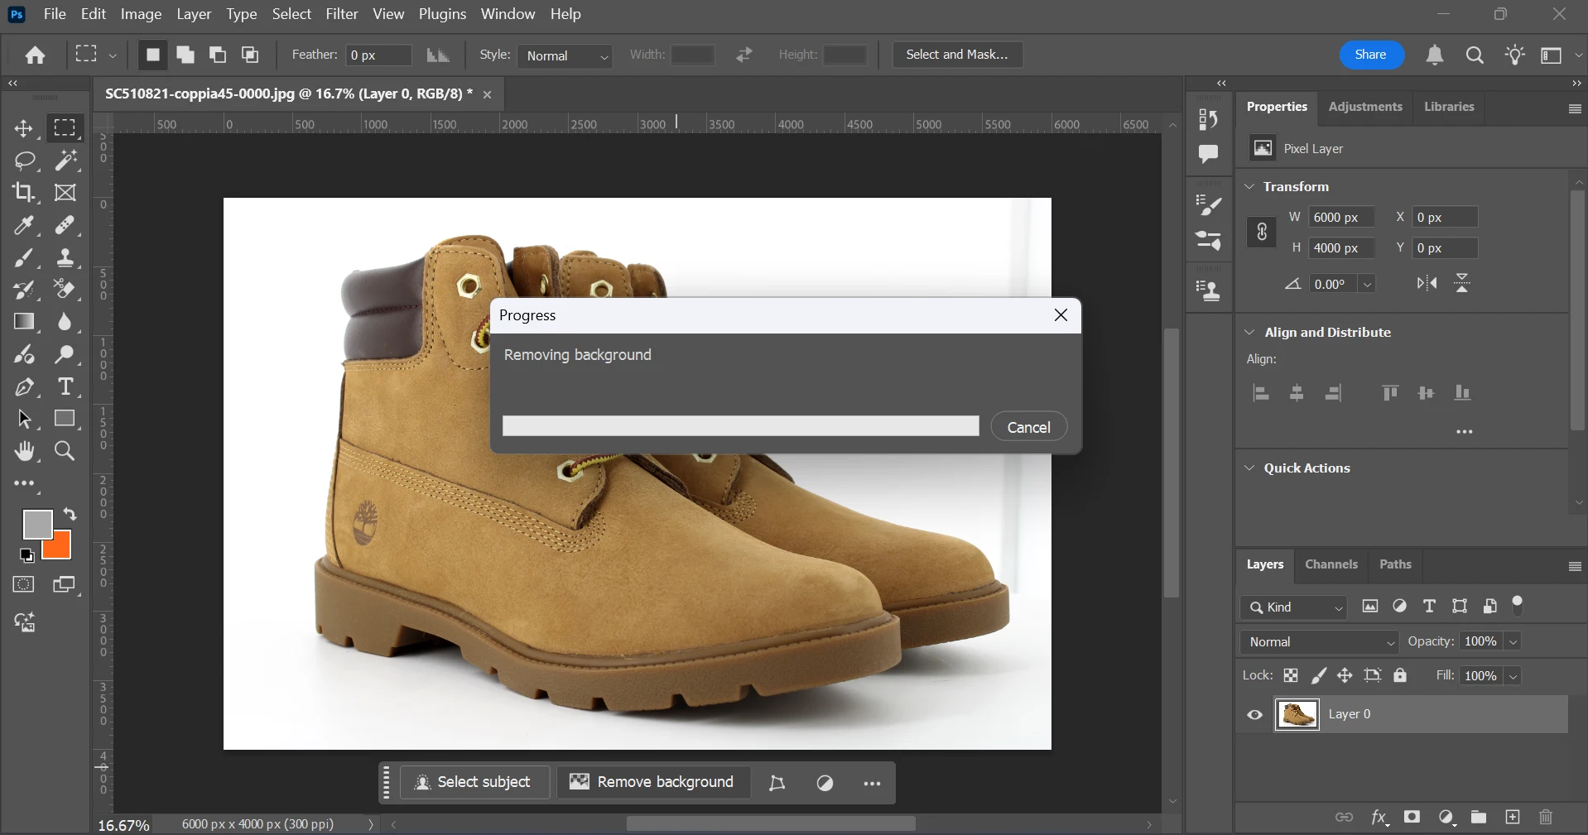Toggle lock all for layer

click(1400, 675)
